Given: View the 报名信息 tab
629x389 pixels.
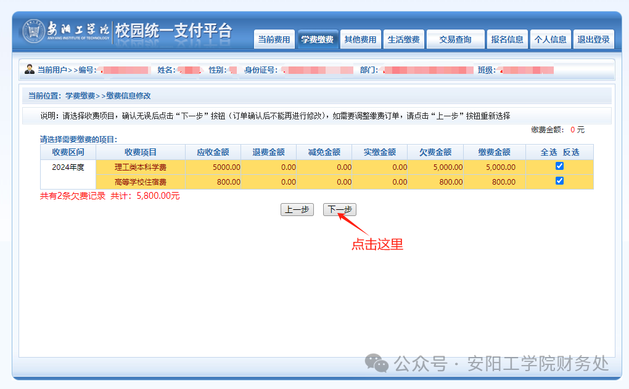Looking at the screenshot, I should coord(507,39).
